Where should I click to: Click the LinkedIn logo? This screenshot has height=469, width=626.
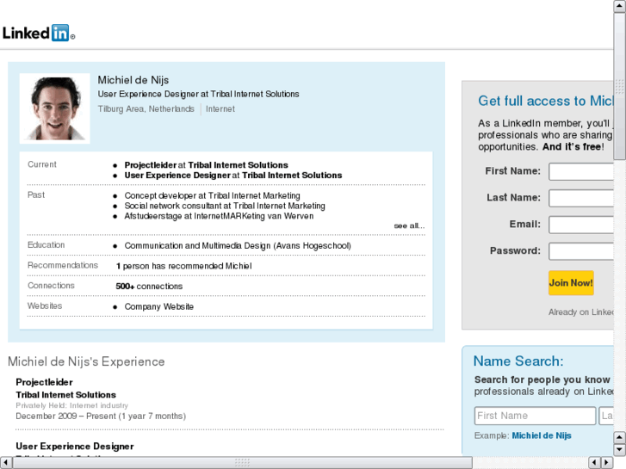[39, 33]
